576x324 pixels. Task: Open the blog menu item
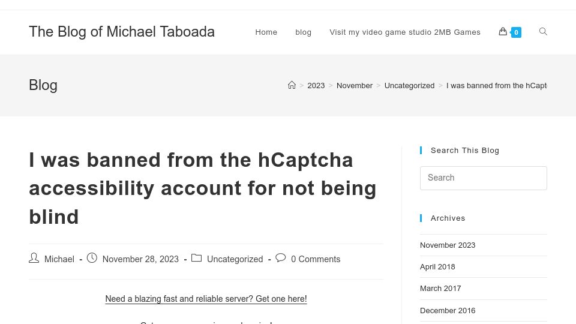304,32
